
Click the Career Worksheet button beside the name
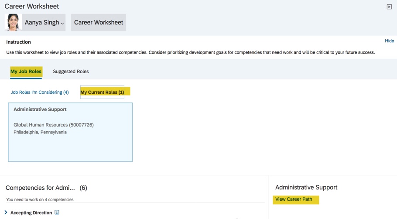tap(99, 23)
